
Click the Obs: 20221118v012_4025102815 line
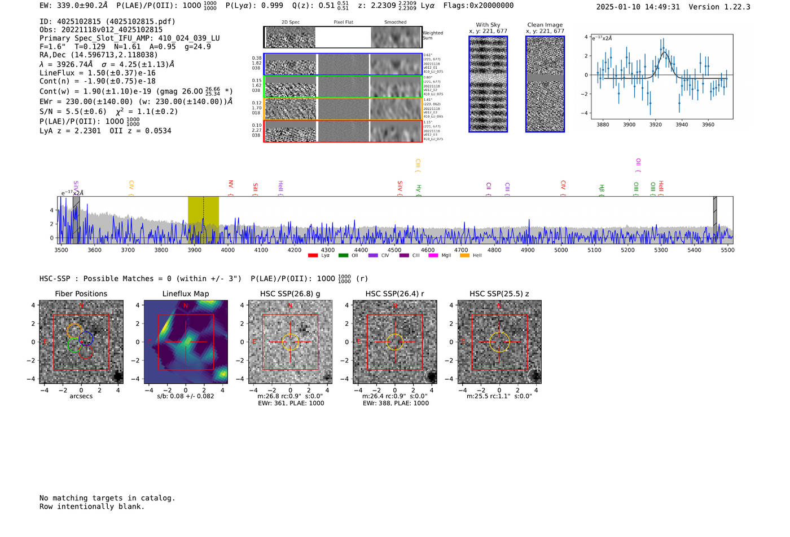[x=101, y=30]
